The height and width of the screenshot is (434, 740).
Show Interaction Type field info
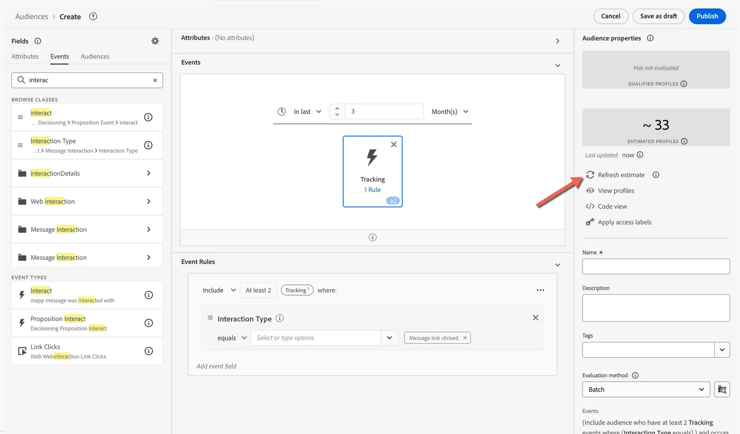pyautogui.click(x=280, y=318)
